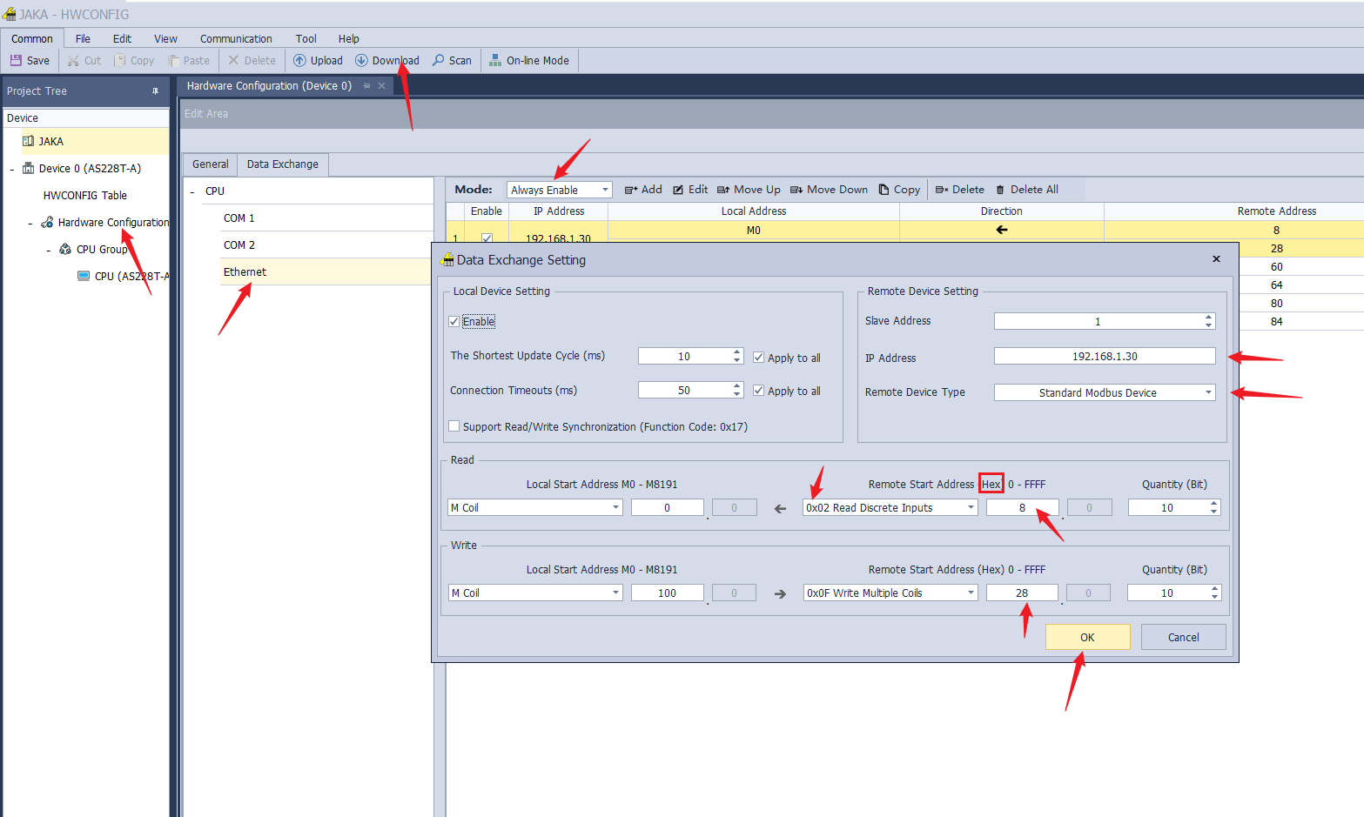Select COM 2 in the CPU tree
Screen dimensions: 1364x817
239,245
